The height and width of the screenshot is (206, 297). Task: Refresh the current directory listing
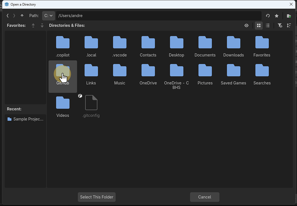point(267,16)
